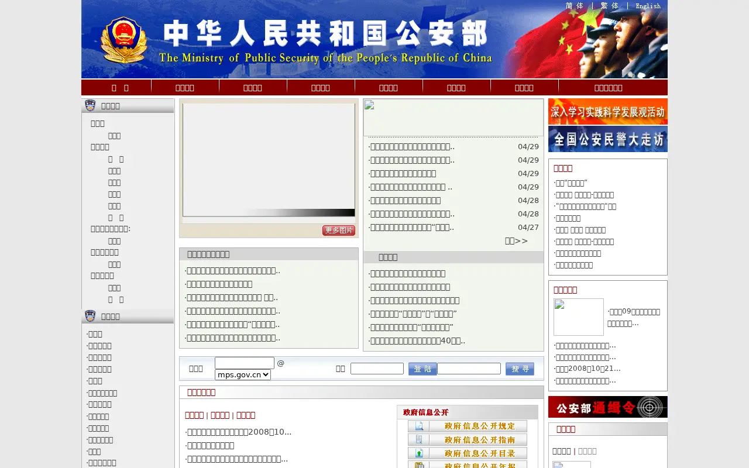The image size is (749, 468).
Task: Open the 公安部通缉令 wanted-notice banner
Action: click(608, 407)
